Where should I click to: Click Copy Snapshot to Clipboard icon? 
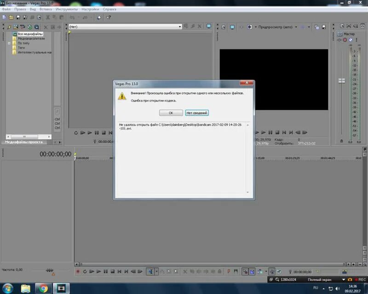click(x=316, y=27)
